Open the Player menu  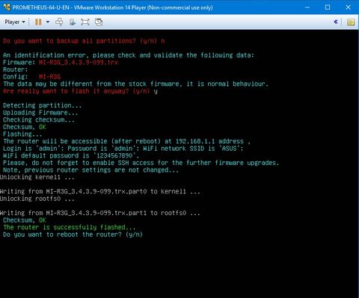tap(15, 22)
